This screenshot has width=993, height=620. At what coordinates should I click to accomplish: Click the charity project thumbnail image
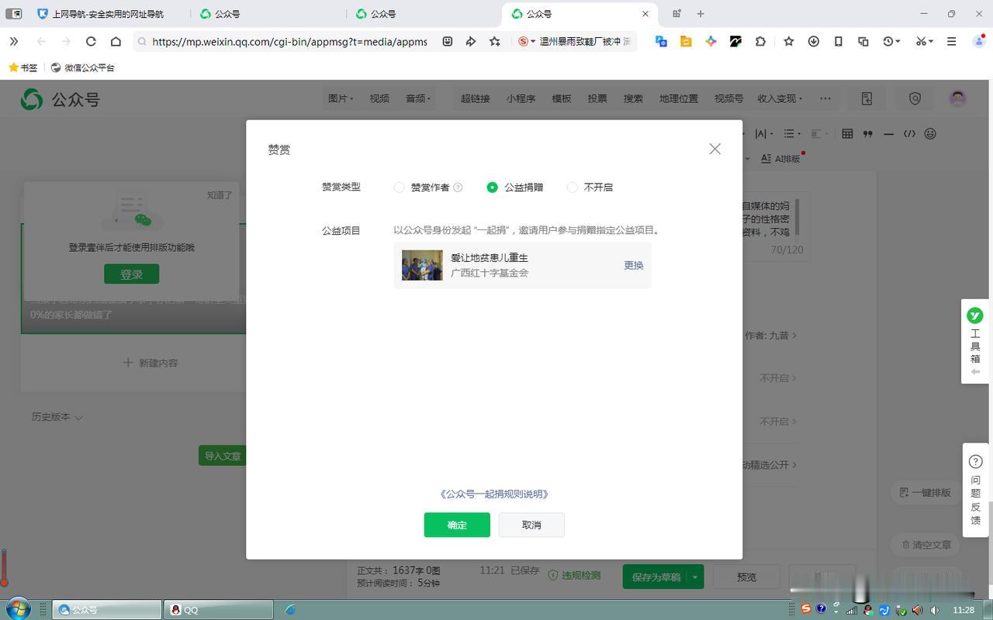pos(422,265)
